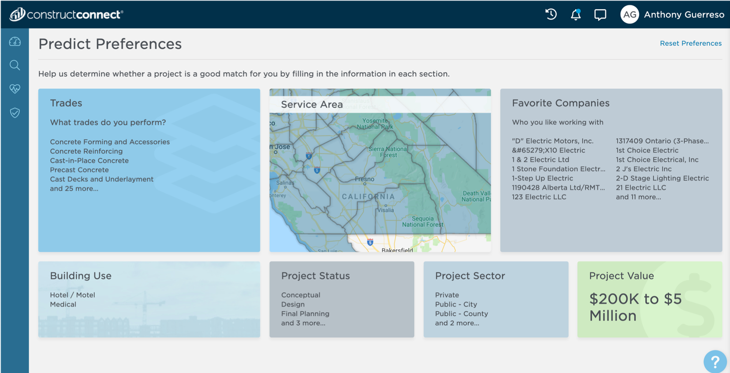
Task: Open the Favorite Companies card
Action: (611, 170)
